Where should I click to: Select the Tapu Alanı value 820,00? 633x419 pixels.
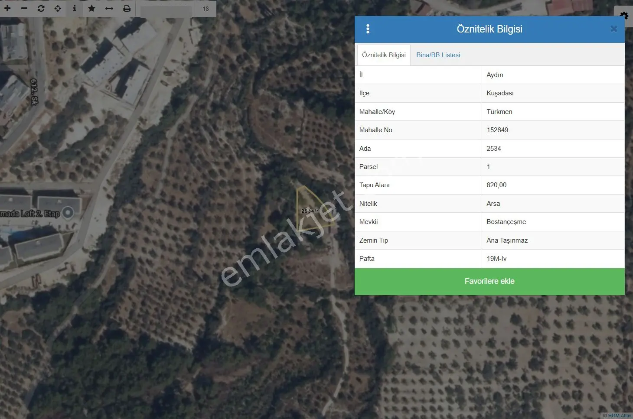coord(496,185)
